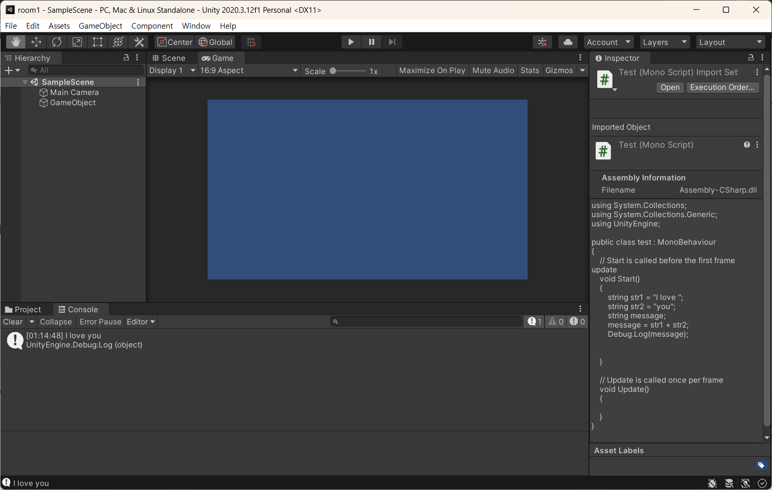This screenshot has width=772, height=490.
Task: Open the Layout dropdown
Action: 731,42
